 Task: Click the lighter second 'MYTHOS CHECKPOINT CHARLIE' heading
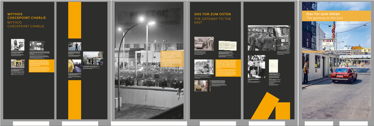pyautogui.click(x=26, y=24)
